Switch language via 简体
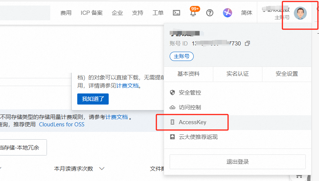The width and height of the screenshot is (319, 181). 247,13
